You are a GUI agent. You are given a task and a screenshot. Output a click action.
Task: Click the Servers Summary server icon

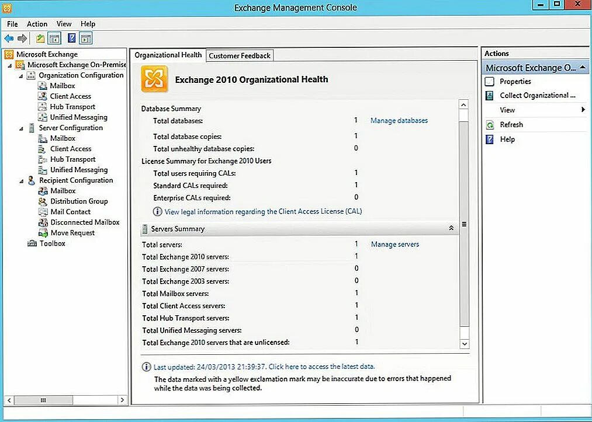(144, 229)
